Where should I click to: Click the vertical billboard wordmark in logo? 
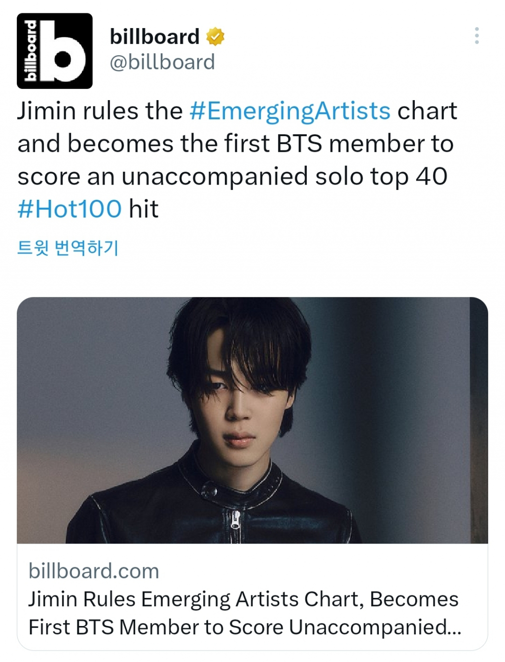[x=31, y=51]
